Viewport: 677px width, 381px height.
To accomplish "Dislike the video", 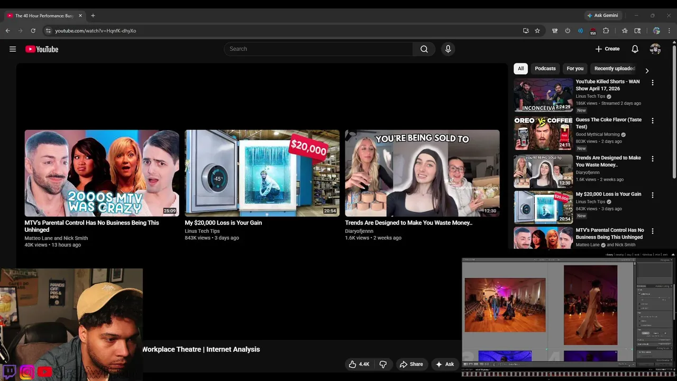I will tap(383, 364).
